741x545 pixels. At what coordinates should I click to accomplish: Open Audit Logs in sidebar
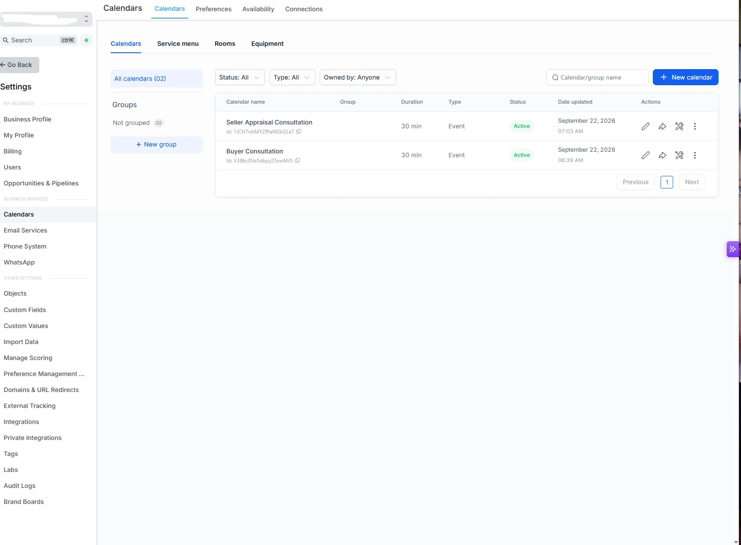point(19,486)
